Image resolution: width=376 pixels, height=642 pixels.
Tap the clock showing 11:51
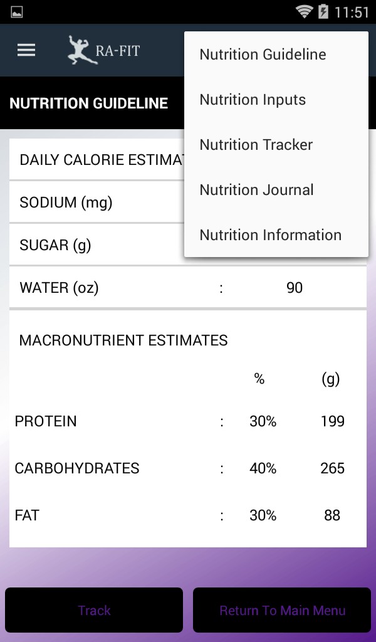pos(352,13)
